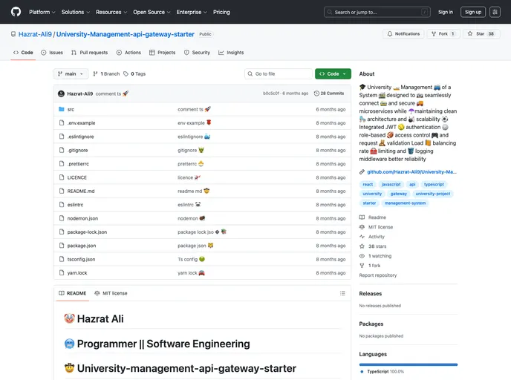Click the Sign up button
The width and height of the screenshot is (511, 380).
click(x=473, y=12)
